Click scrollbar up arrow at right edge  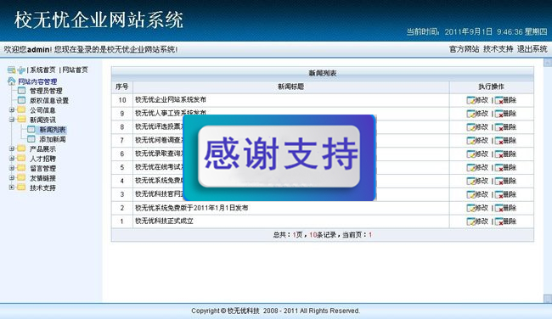tap(548, 63)
